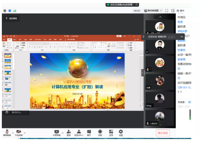Click the emoji reaction smiley icon
Viewport: 201px width, 143px height.
(x=7, y=112)
